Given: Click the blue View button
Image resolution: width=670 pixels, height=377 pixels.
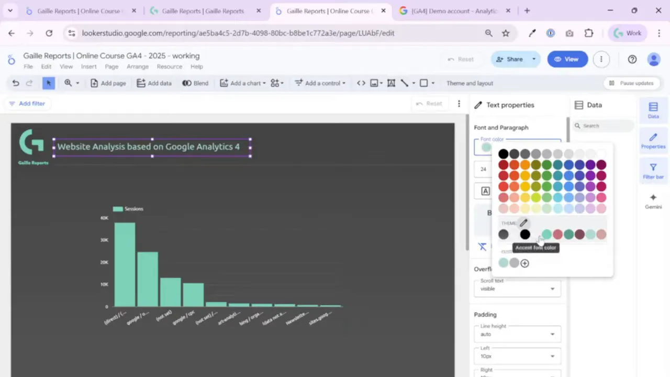Looking at the screenshot, I should (x=567, y=59).
